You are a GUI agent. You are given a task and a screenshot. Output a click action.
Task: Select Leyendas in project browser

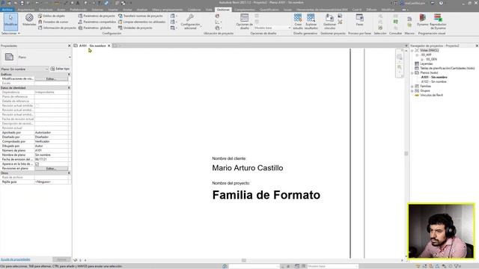tap(426, 64)
